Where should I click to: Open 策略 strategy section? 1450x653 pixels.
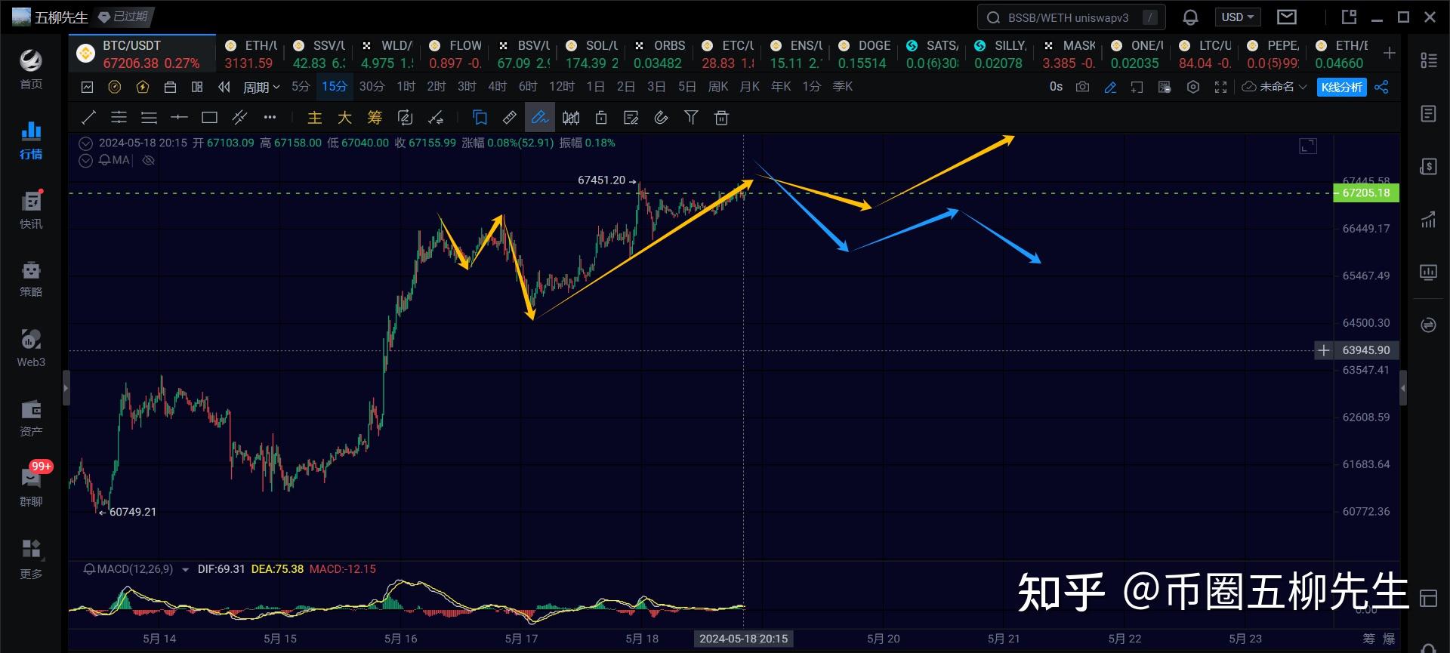pos(31,278)
